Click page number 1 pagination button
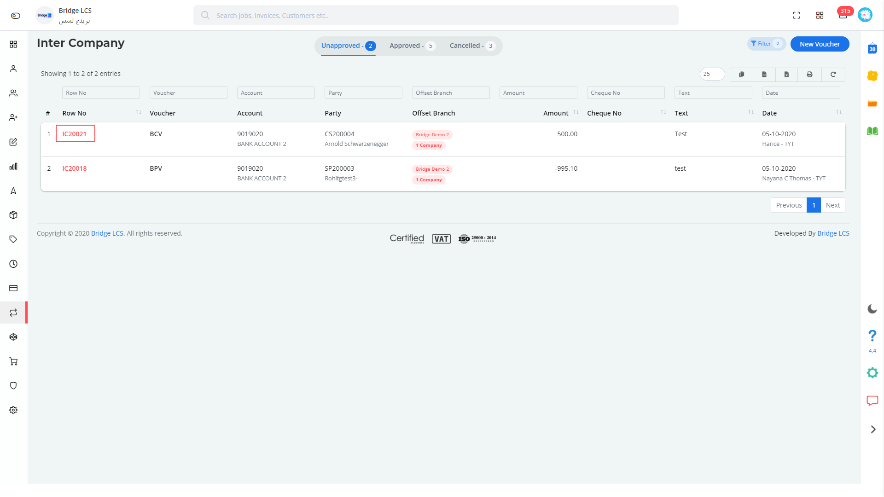This screenshot has height=497, width=884. click(x=814, y=204)
